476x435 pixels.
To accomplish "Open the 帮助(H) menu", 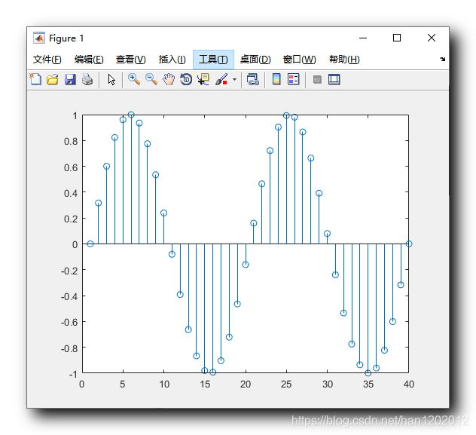I will point(344,60).
